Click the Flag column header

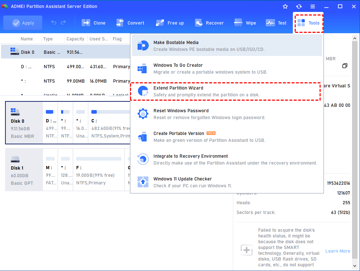(117, 39)
